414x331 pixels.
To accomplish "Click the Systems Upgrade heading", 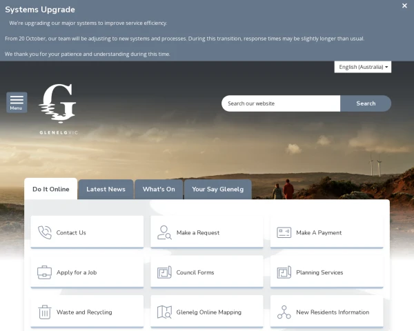I will 40,10.
